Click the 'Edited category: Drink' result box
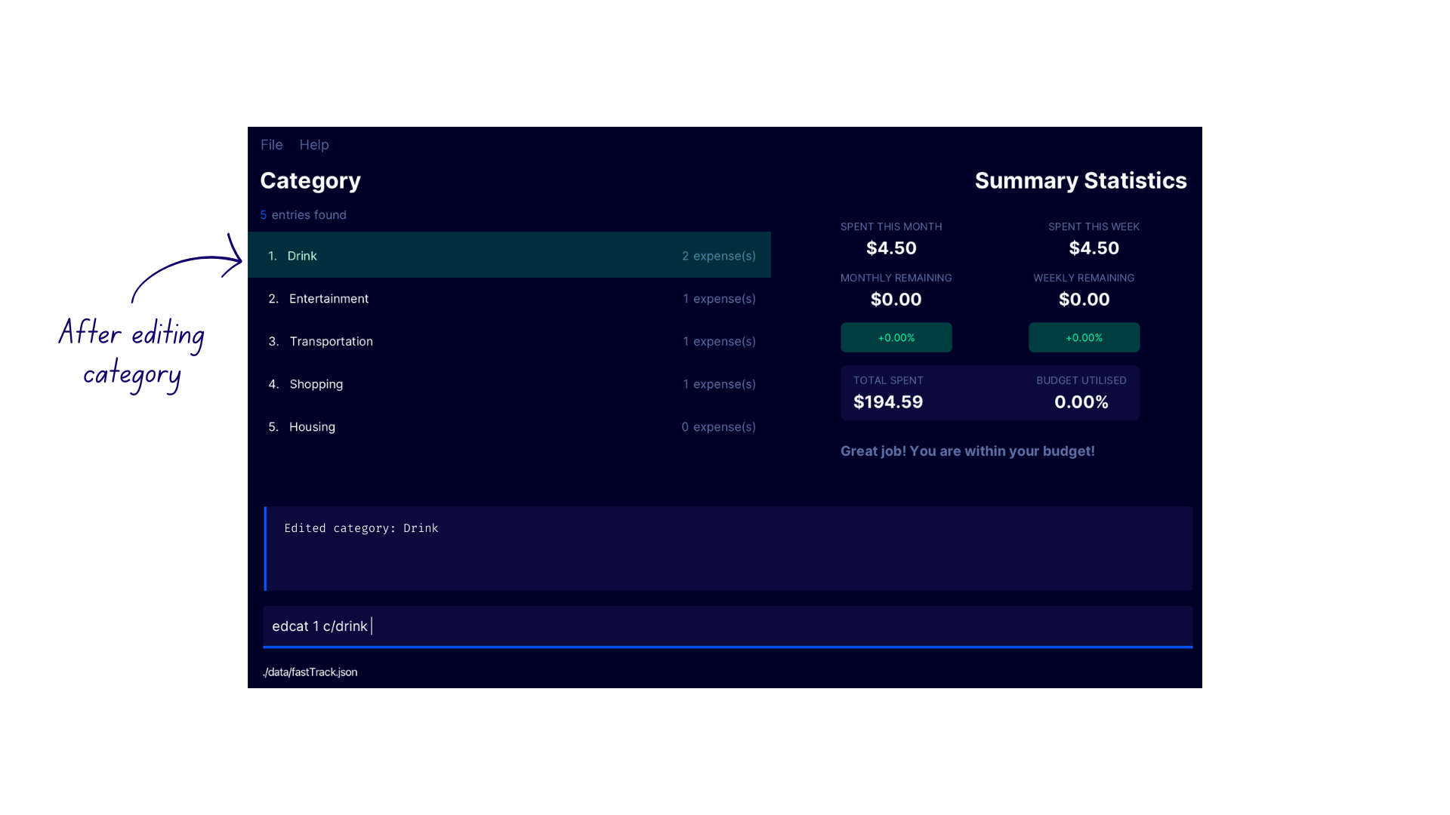 [x=728, y=549]
